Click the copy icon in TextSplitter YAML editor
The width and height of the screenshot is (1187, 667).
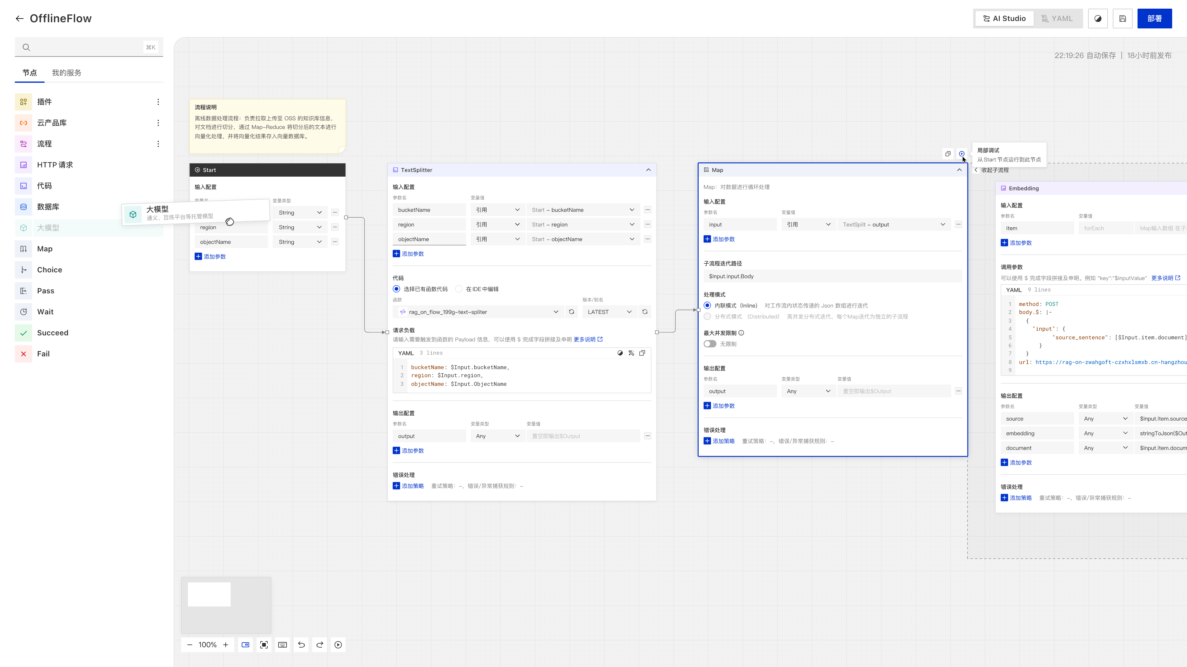tap(642, 353)
